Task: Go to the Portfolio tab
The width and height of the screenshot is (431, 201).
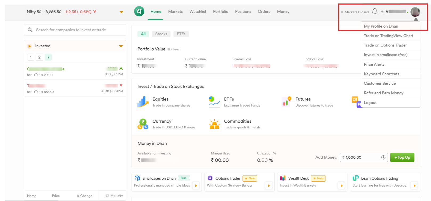Action: (x=221, y=12)
